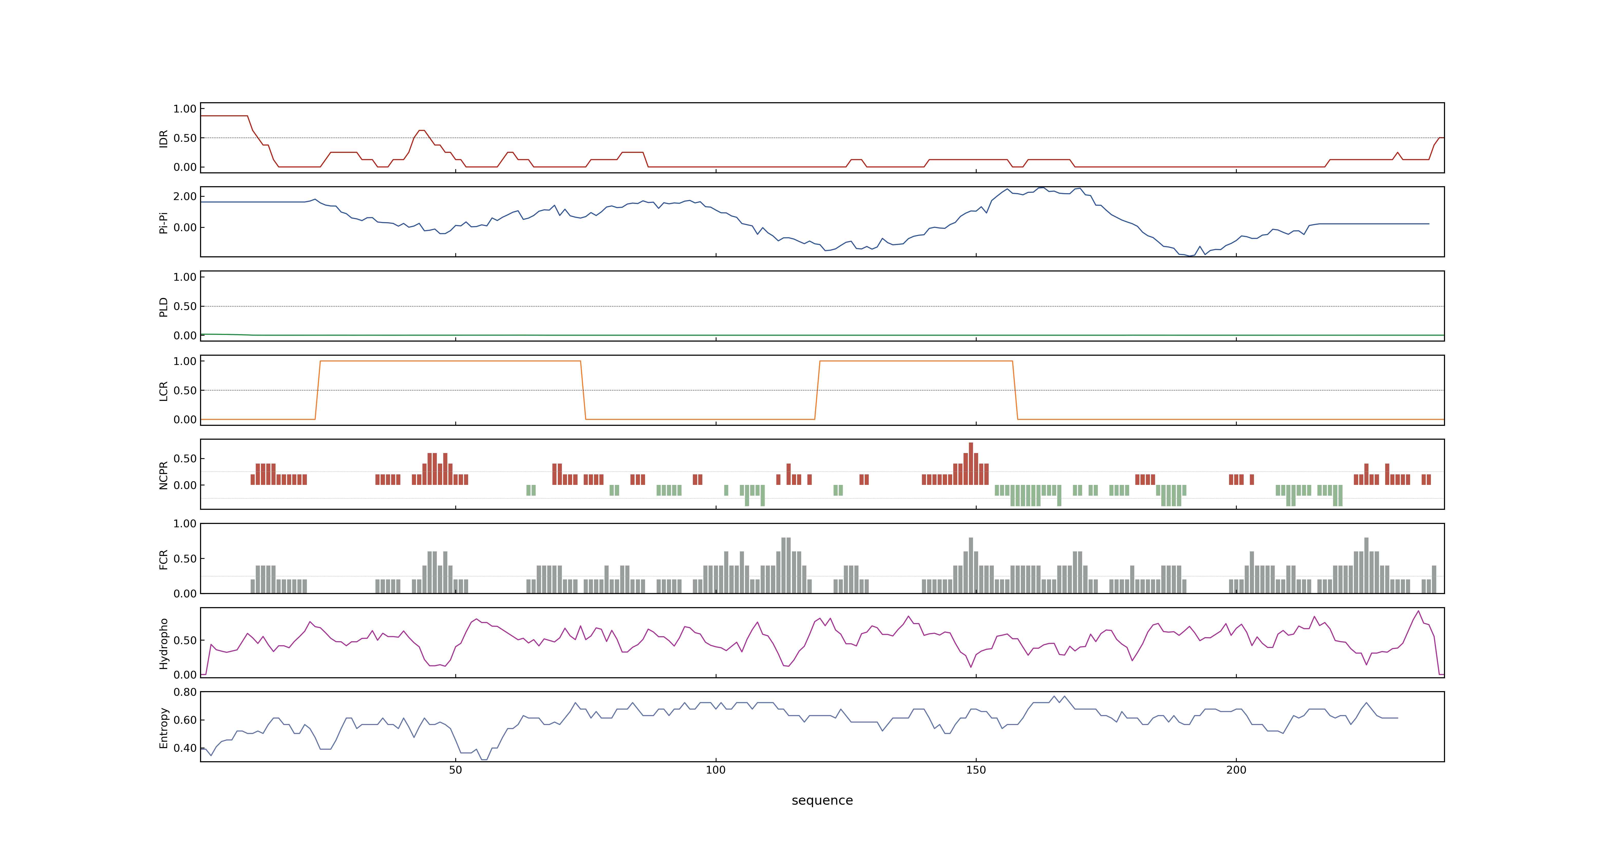Click the Entropy axis label
The image size is (1605, 856).
pyautogui.click(x=164, y=728)
